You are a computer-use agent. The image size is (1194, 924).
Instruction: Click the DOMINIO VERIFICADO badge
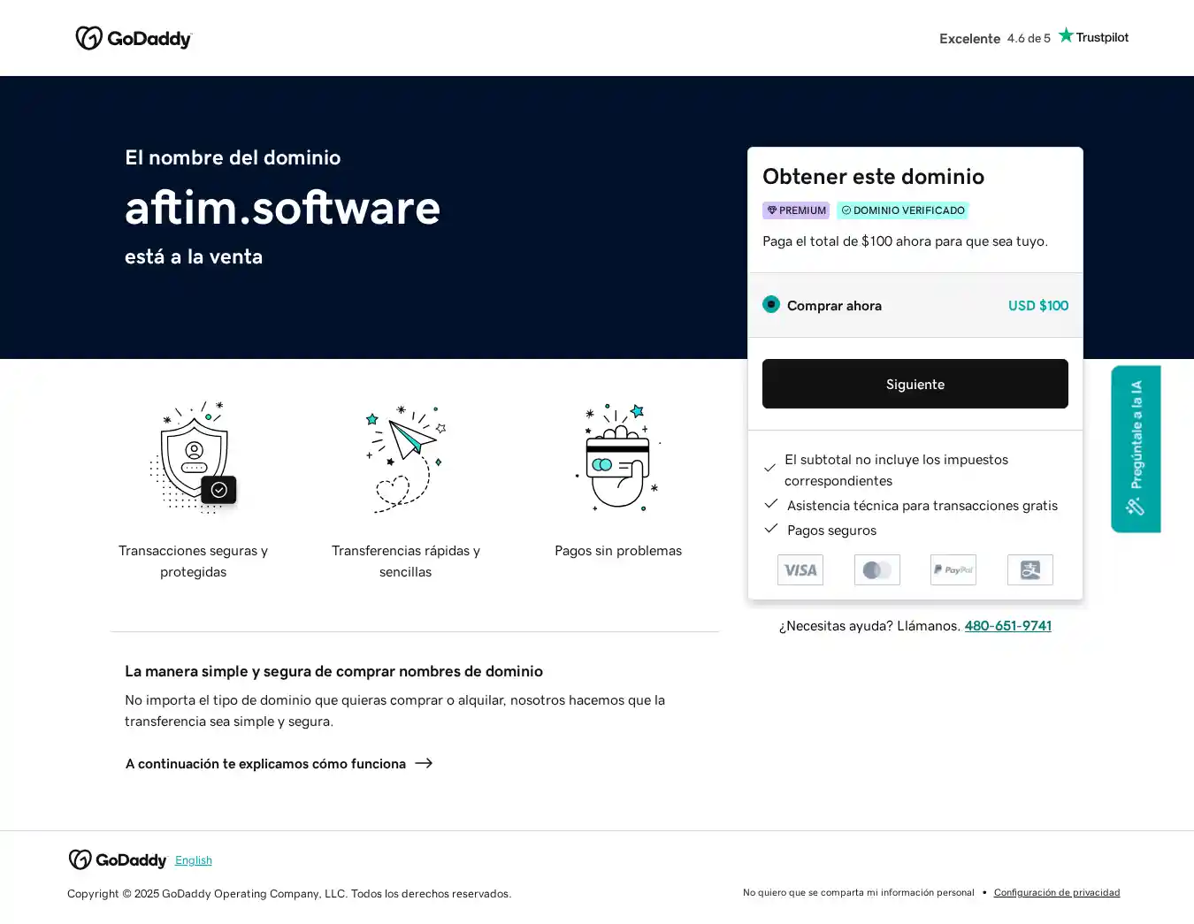pyautogui.click(x=902, y=210)
